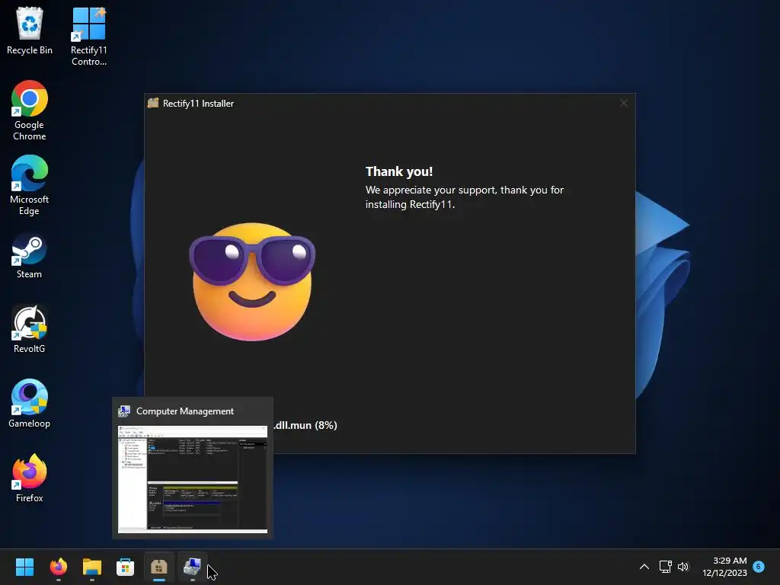Open the volume tray icon
Image resolution: width=780 pixels, height=585 pixels.
click(683, 567)
